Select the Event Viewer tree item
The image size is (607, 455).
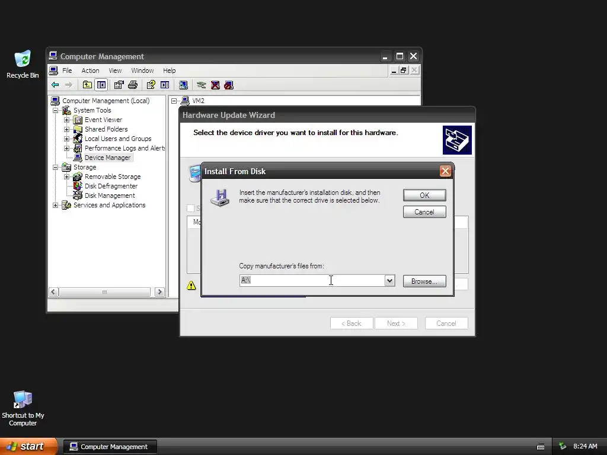tap(103, 120)
